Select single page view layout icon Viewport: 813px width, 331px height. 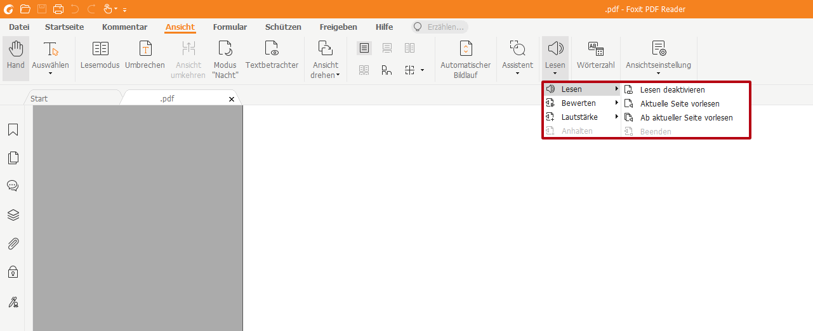point(364,48)
